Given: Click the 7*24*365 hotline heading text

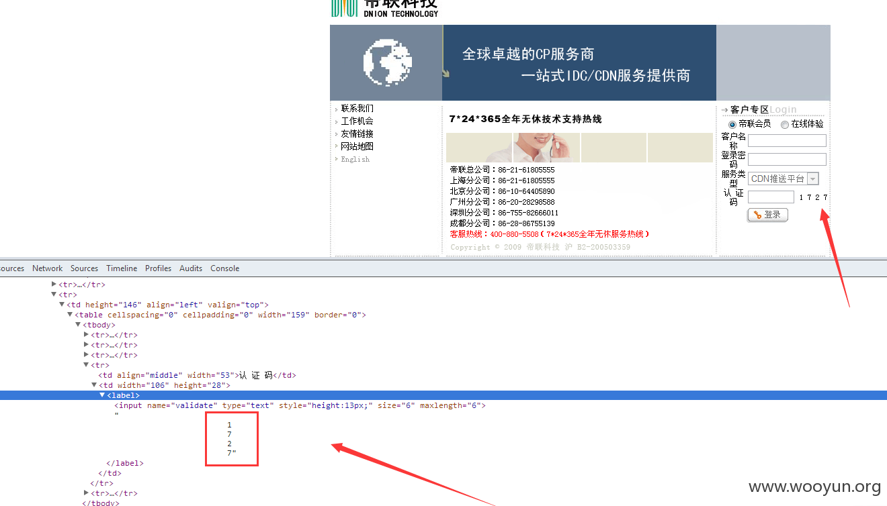Looking at the screenshot, I should (525, 119).
